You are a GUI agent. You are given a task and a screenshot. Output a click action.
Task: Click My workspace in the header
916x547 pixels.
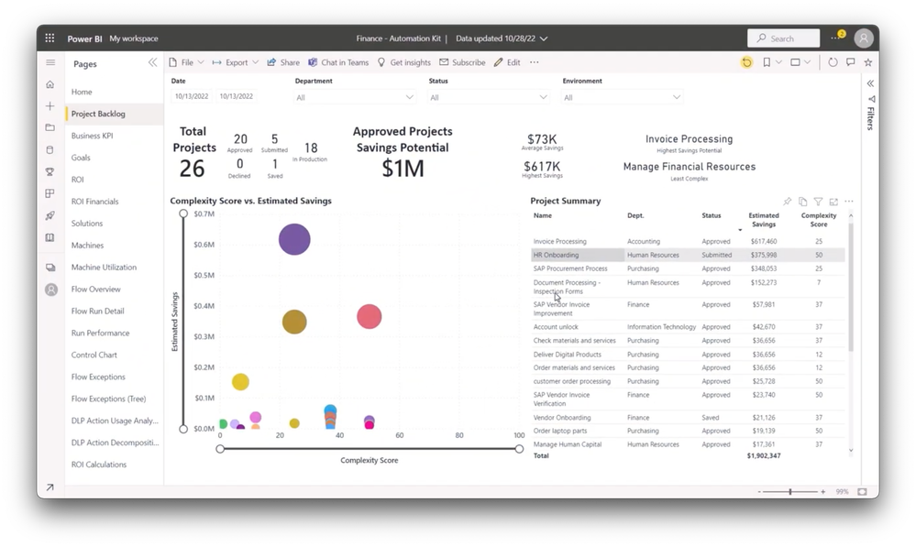click(x=134, y=38)
